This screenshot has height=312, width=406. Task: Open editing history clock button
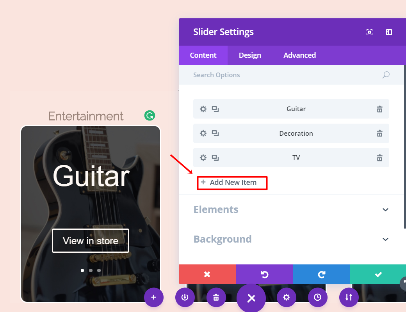318,297
